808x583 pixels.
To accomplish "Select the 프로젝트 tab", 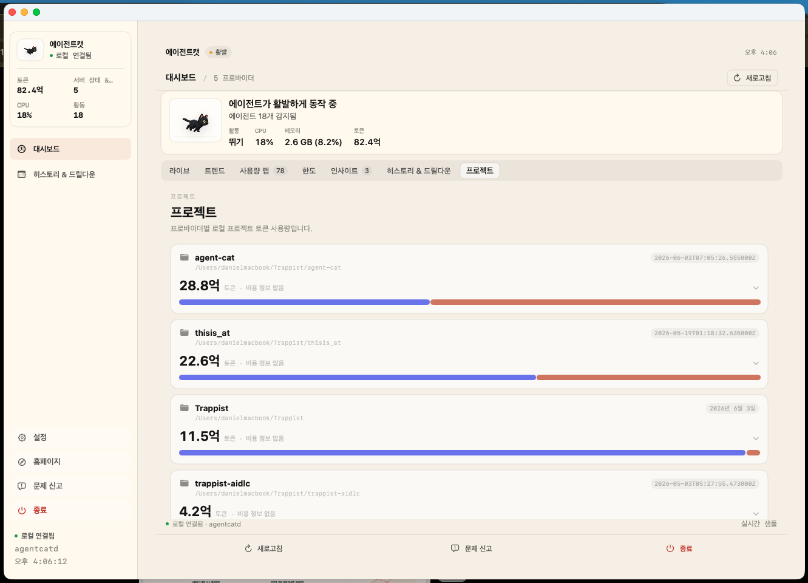I will tap(480, 171).
